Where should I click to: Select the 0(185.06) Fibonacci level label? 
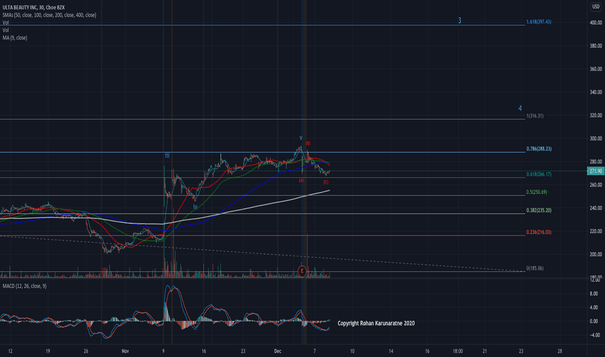535,268
